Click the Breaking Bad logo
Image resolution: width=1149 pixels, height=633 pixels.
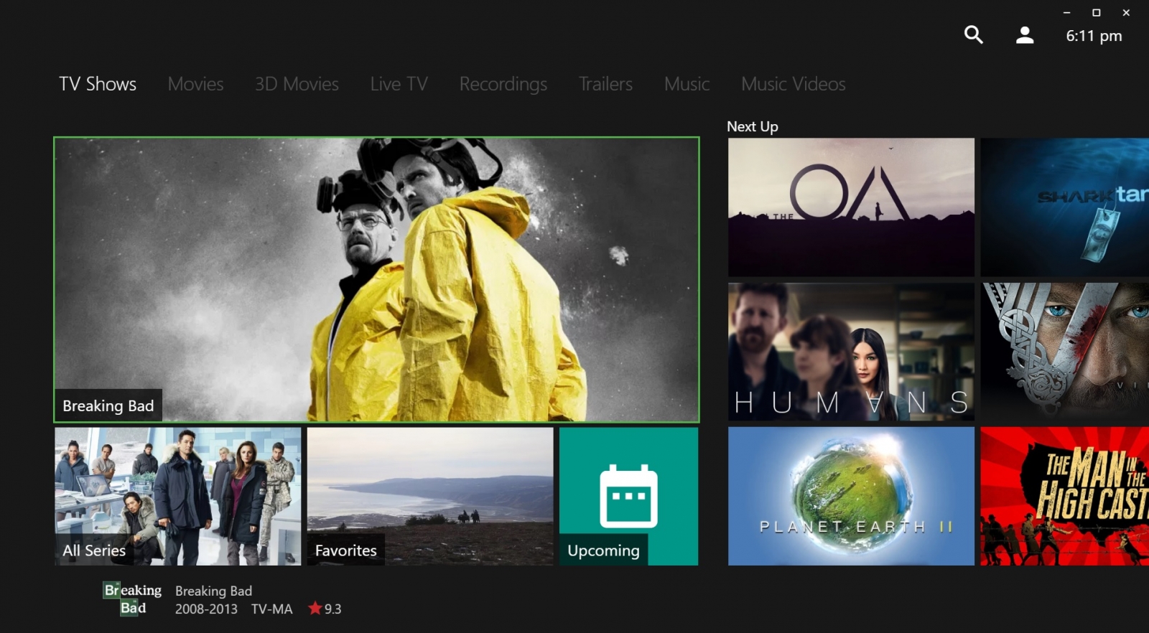pyautogui.click(x=133, y=599)
